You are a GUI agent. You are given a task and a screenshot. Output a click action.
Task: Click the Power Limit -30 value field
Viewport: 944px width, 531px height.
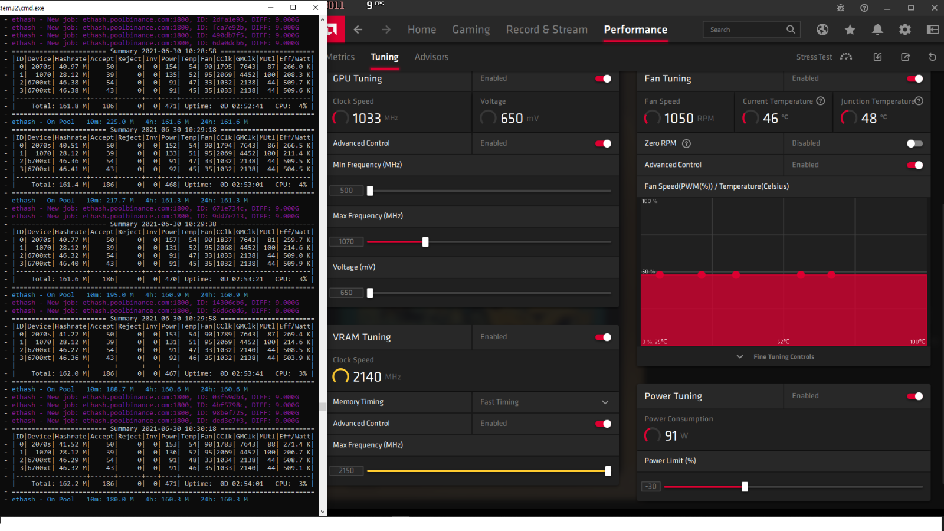(x=651, y=487)
